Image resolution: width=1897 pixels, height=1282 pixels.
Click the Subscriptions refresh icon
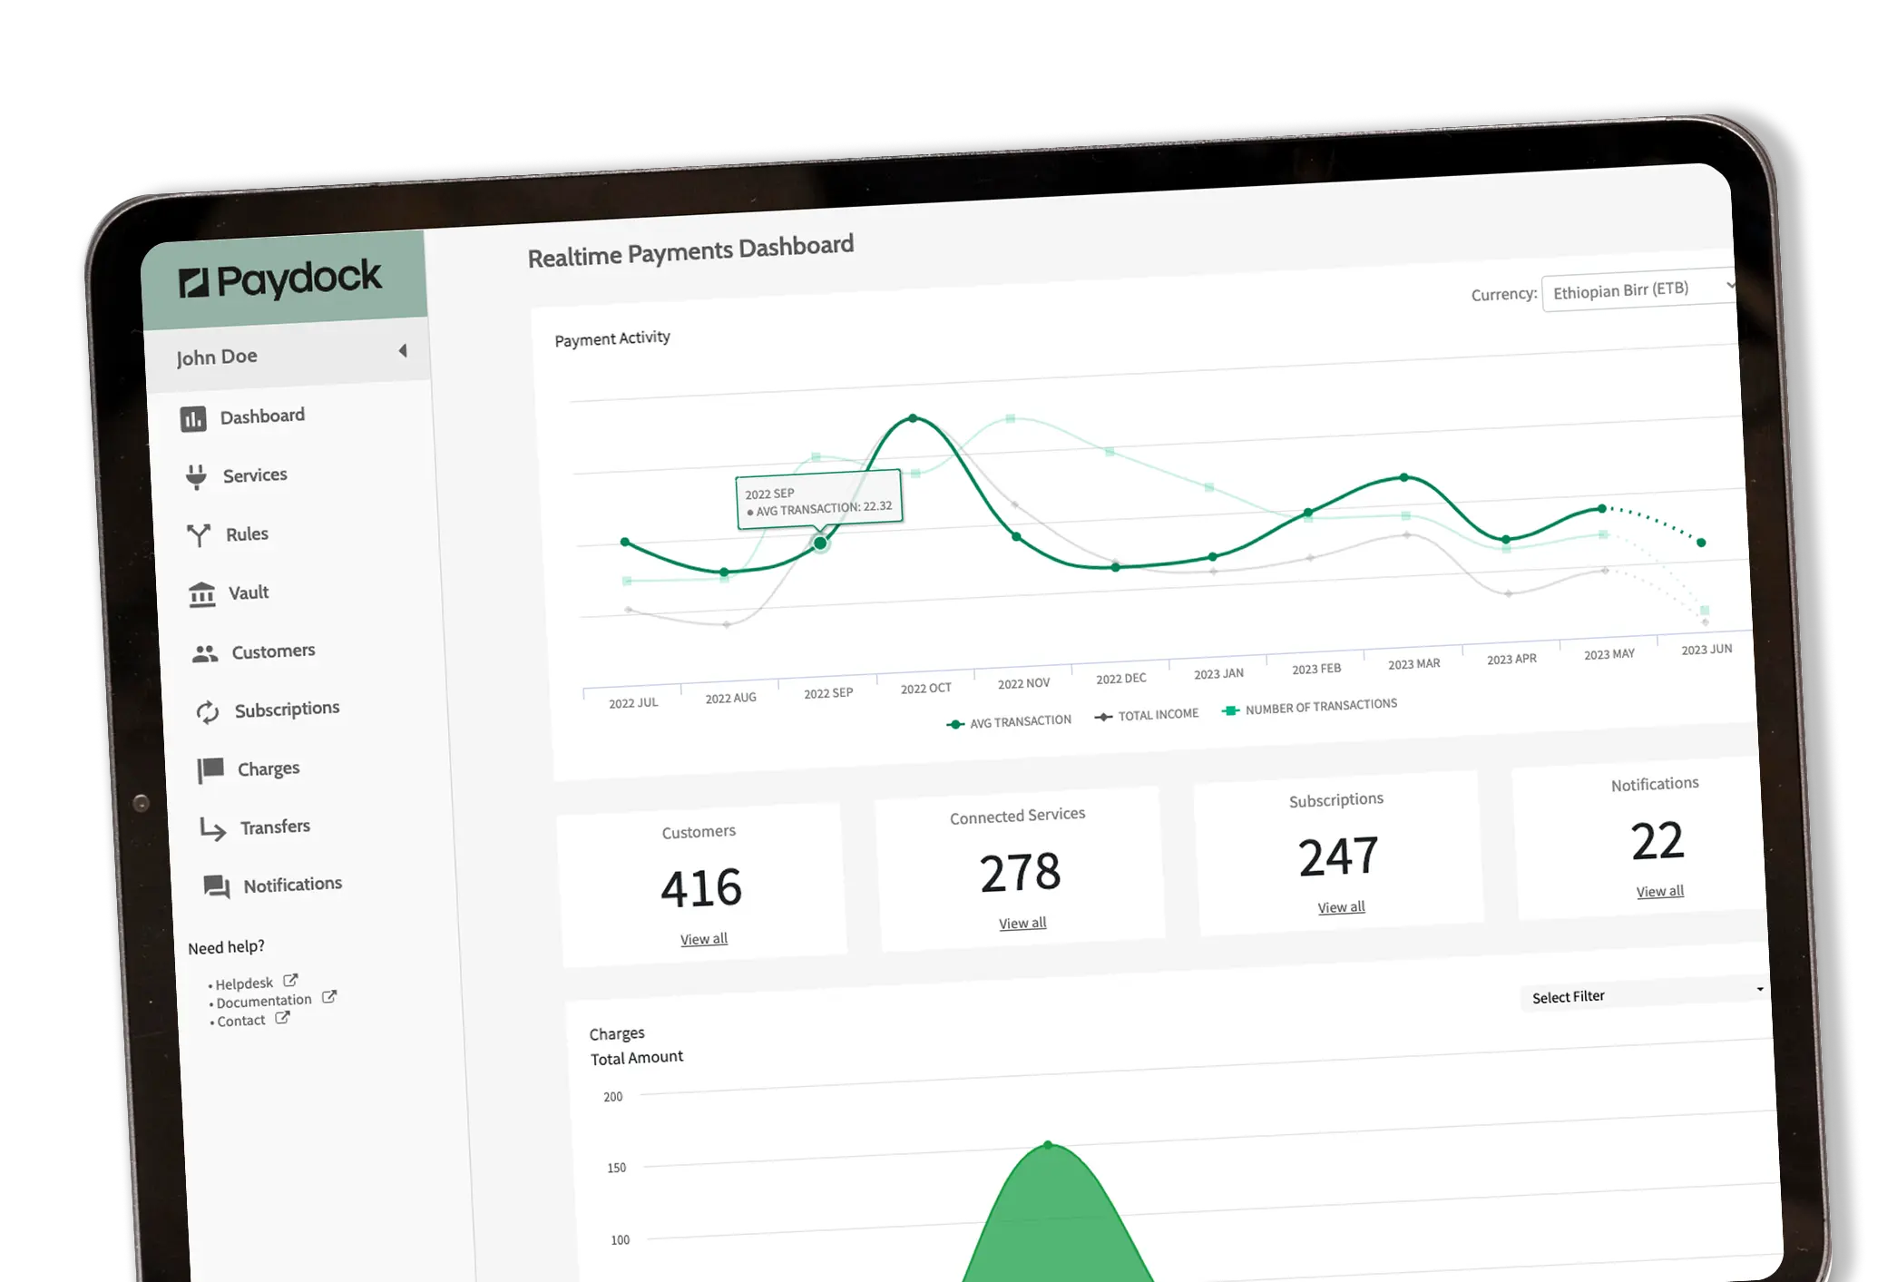(x=208, y=712)
